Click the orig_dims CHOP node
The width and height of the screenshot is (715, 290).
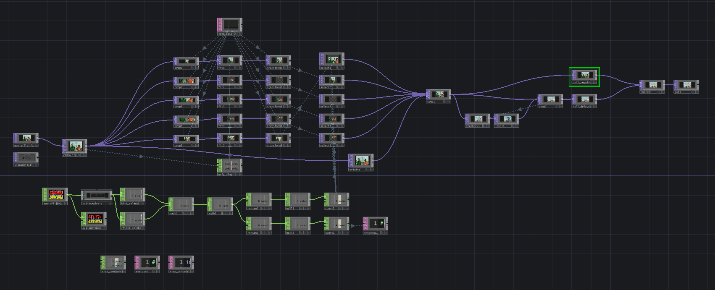point(230,166)
